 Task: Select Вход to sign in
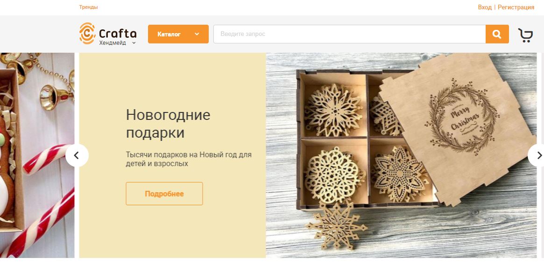[x=485, y=7]
